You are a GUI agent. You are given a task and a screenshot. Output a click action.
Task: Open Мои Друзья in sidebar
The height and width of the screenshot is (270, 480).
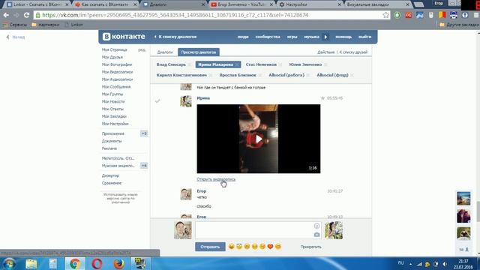[x=112, y=57]
